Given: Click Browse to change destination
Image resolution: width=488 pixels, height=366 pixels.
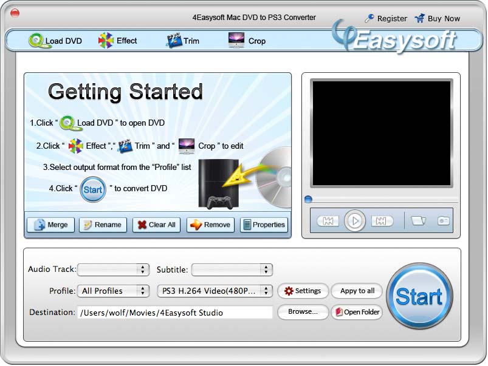Looking at the screenshot, I should coord(302,312).
